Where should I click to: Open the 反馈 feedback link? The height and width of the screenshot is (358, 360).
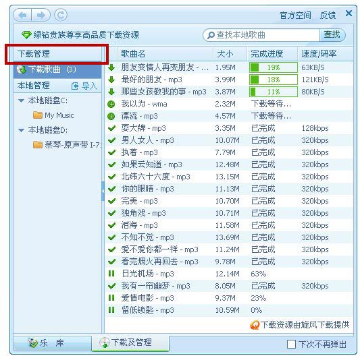(328, 16)
